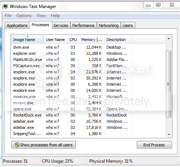Select the opera.exe process
Screen dimensions: 180x167
coord(88,109)
